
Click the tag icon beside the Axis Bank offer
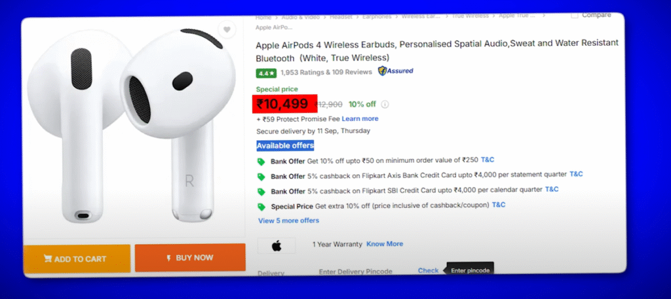click(x=261, y=176)
